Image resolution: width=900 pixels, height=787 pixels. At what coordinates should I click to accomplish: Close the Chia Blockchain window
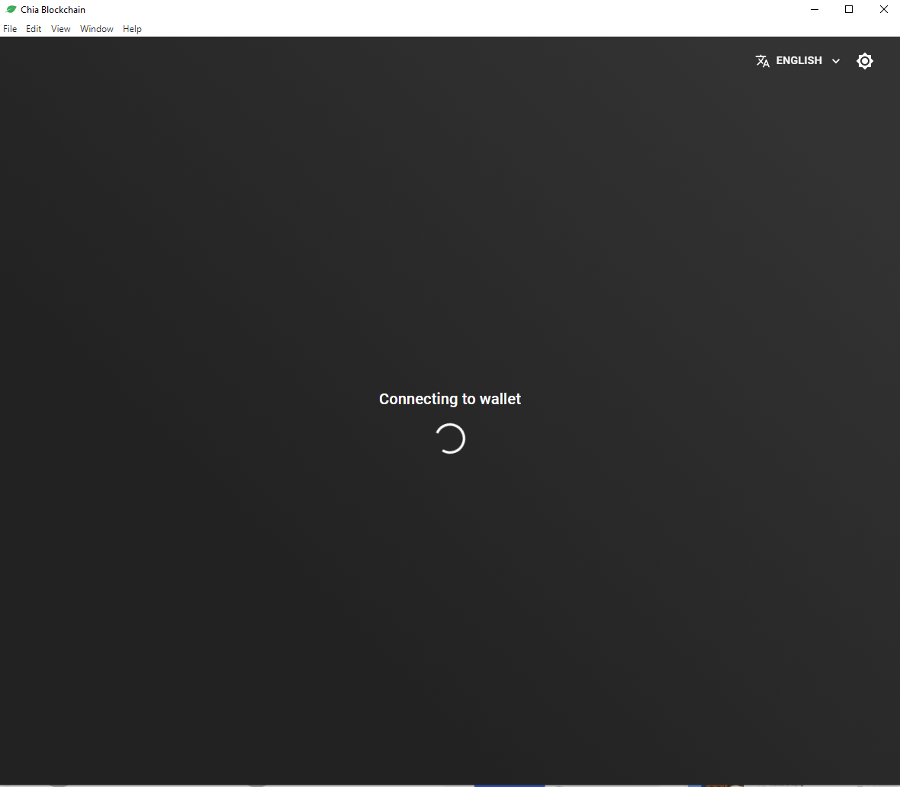[883, 9]
